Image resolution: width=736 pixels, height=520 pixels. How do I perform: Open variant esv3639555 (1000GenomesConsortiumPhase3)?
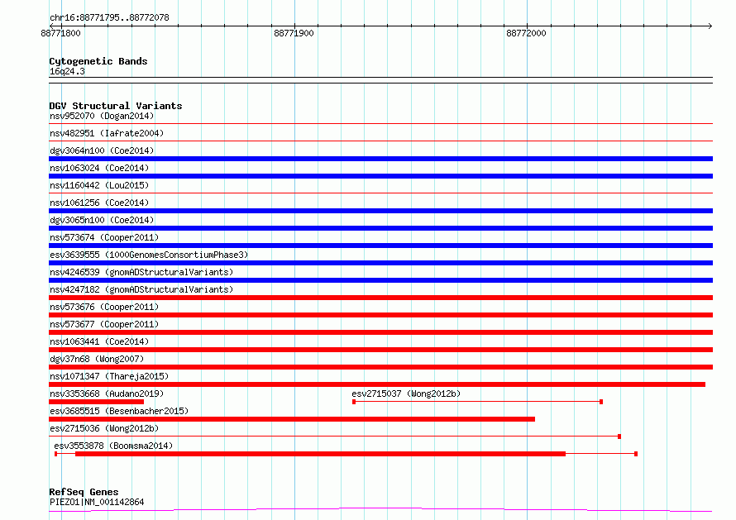coord(149,255)
